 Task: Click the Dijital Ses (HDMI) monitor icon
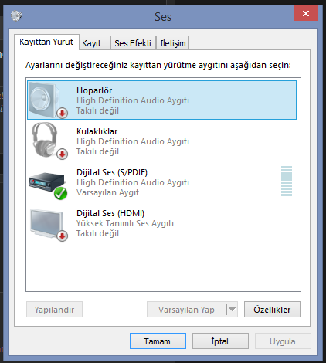coord(46,223)
